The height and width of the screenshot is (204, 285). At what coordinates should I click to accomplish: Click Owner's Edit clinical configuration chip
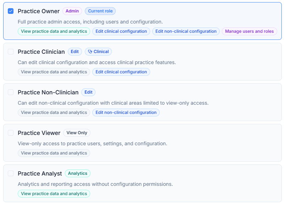coord(121,31)
